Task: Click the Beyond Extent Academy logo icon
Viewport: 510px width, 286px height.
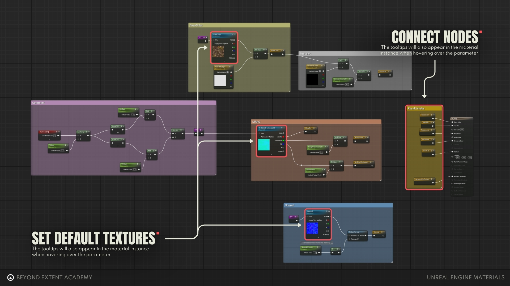Action: click(x=10, y=278)
